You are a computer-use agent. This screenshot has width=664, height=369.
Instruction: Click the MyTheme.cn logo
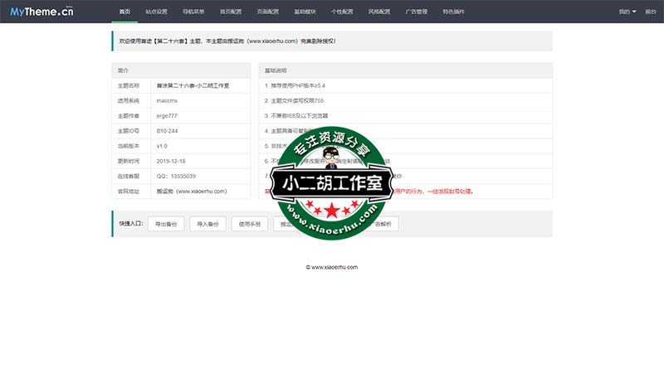[x=43, y=12]
